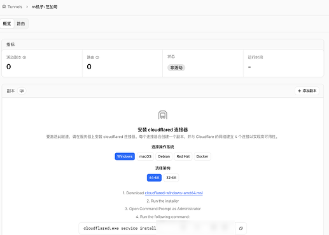Switch to the 路由 tab

[x=21, y=23]
